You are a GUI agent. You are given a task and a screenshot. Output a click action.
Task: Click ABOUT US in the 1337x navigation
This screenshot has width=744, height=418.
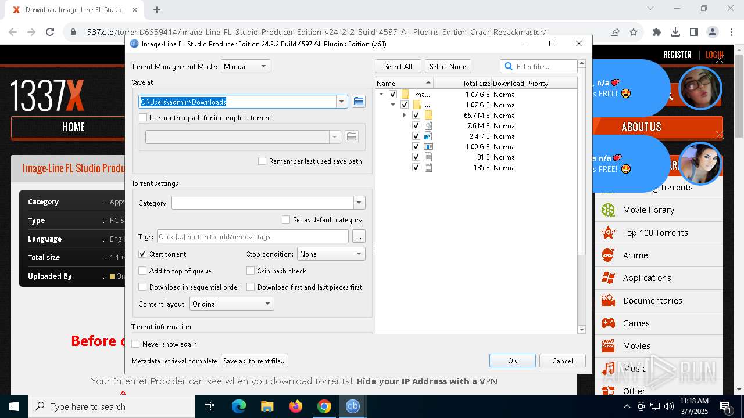[x=641, y=127]
